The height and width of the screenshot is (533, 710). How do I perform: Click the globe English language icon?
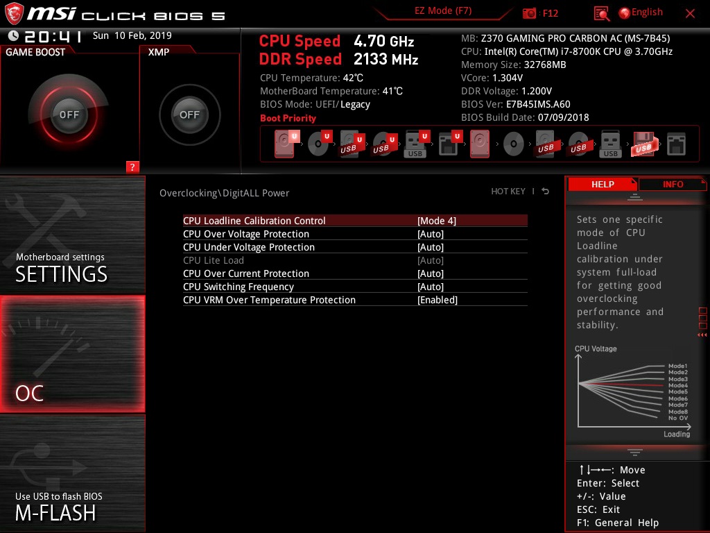[x=625, y=13]
